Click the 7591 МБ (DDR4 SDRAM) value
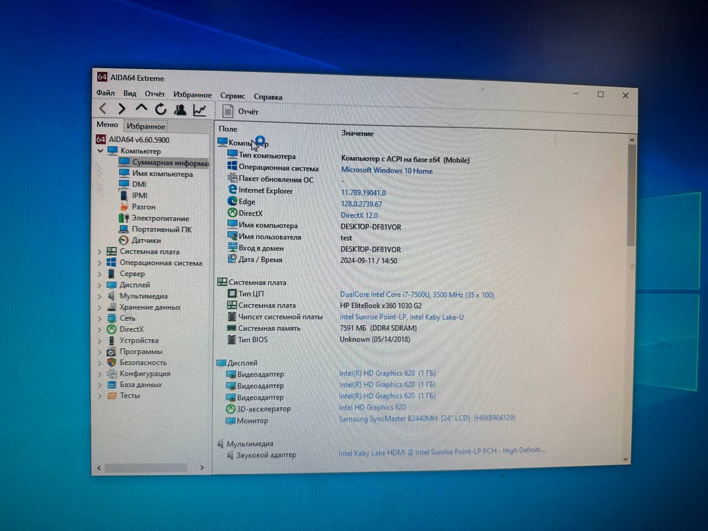 pos(378,328)
